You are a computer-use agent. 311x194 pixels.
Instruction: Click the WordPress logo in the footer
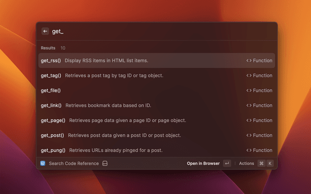(x=43, y=163)
